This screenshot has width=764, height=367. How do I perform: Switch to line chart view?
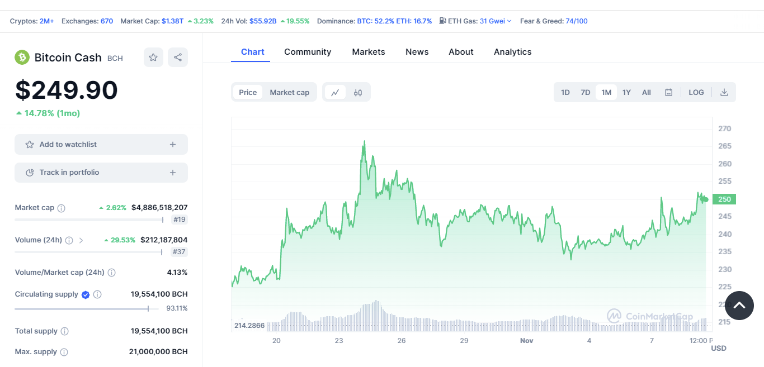click(x=335, y=93)
